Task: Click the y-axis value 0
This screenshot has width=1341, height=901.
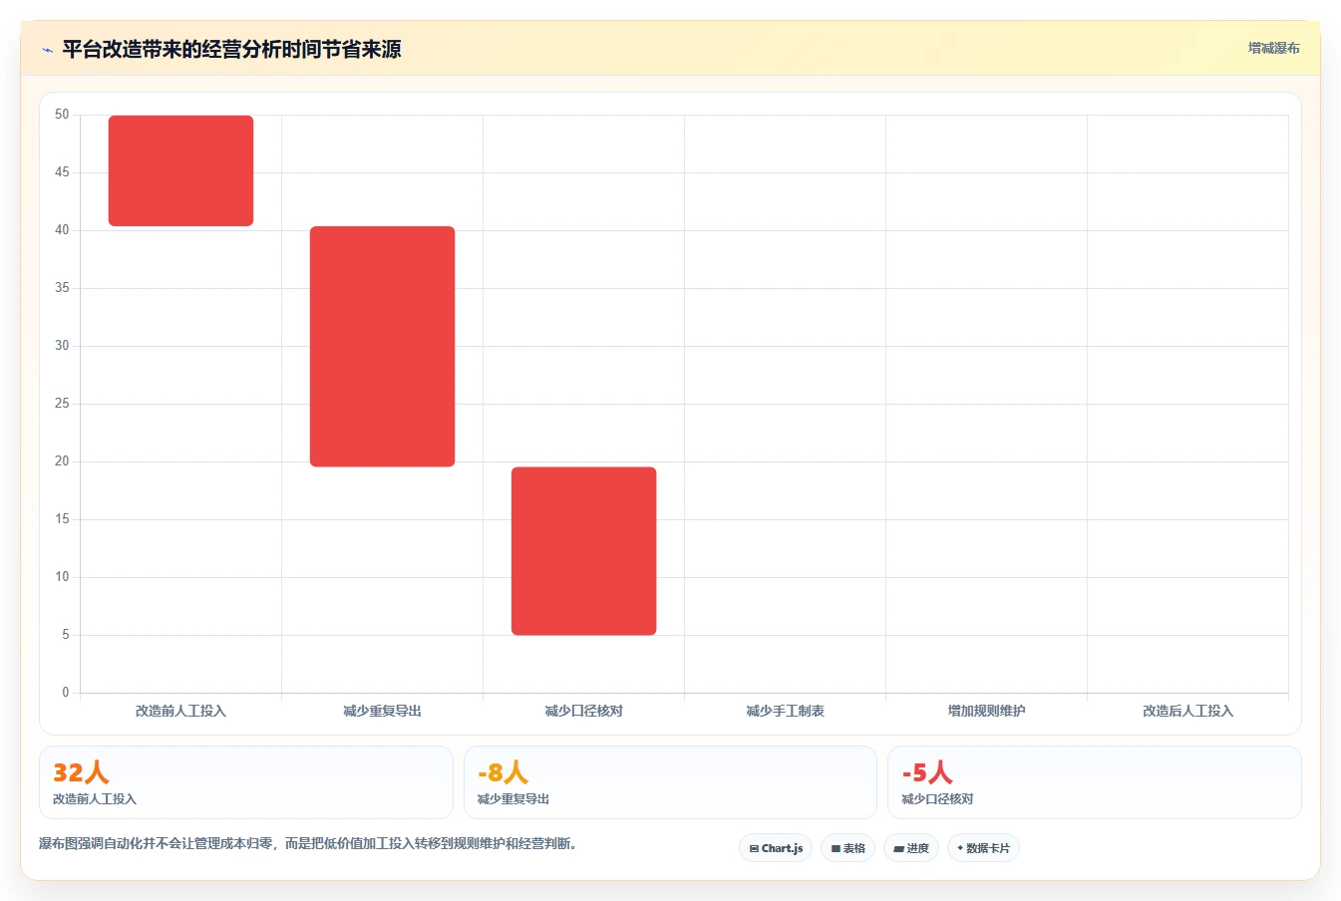Action: click(x=66, y=692)
